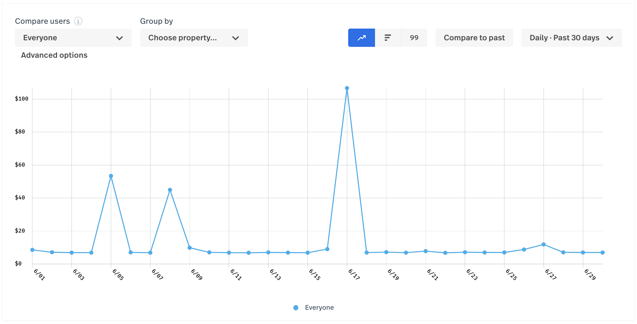Select the line chart view icon
This screenshot has height=324, width=637.
coord(361,38)
